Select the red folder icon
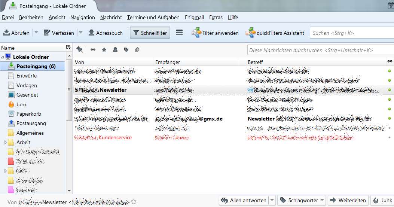394x207 pixels. tap(11, 161)
